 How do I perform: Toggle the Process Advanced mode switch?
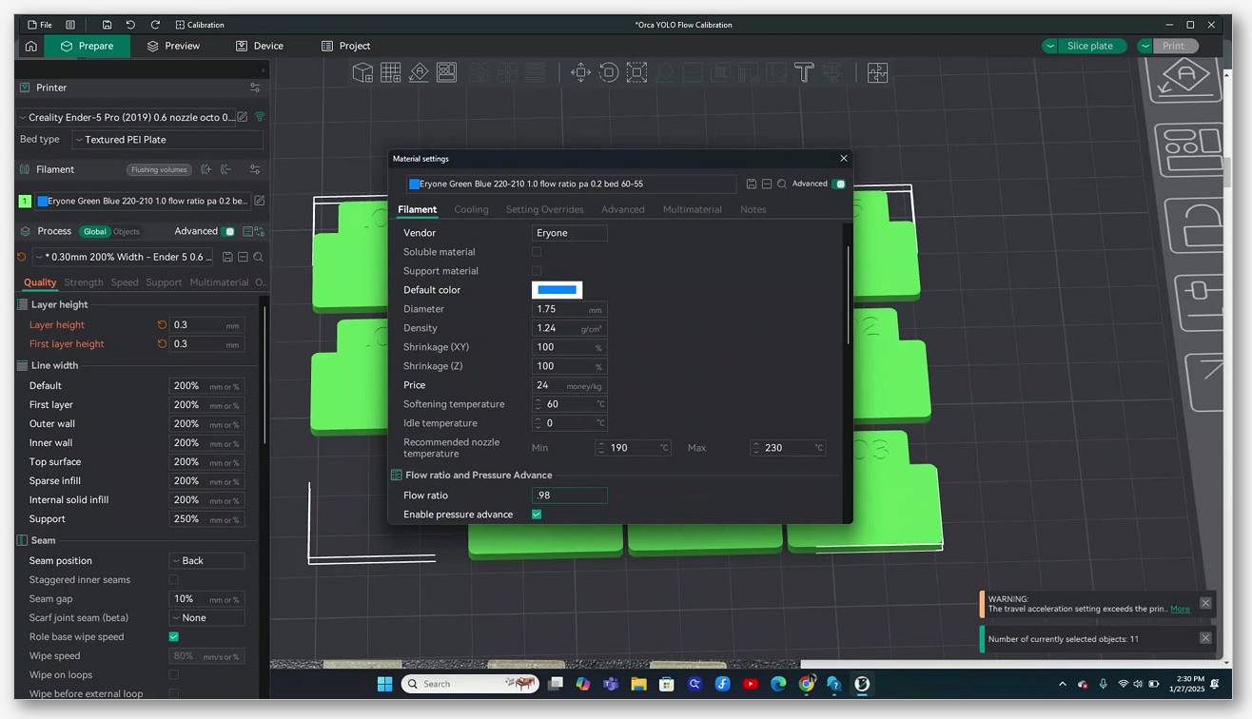[228, 231]
